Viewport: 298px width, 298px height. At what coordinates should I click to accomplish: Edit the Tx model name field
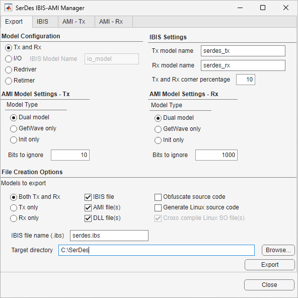(x=243, y=51)
